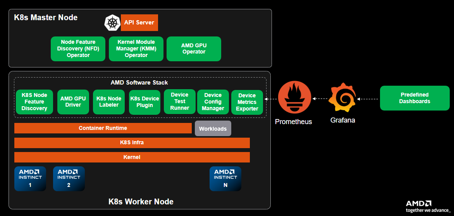Click AMD Instinct GPU card N
This screenshot has height=216, width=454.
coord(225,179)
